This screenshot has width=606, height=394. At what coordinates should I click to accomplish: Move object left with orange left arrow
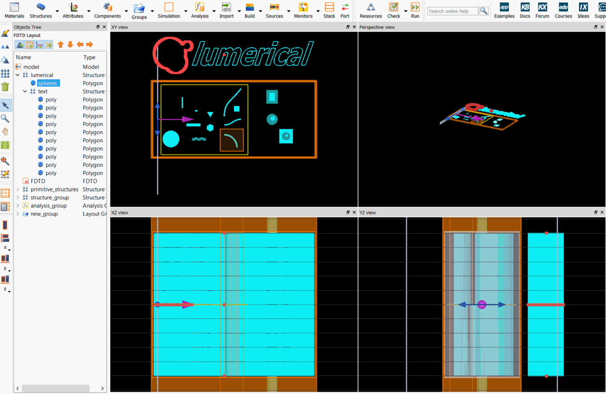(80, 44)
